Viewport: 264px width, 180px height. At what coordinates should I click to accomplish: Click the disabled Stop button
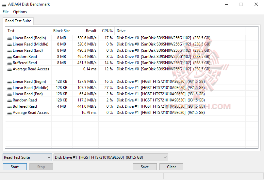41,167
